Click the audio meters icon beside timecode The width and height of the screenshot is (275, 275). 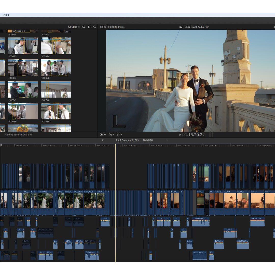pos(211,135)
